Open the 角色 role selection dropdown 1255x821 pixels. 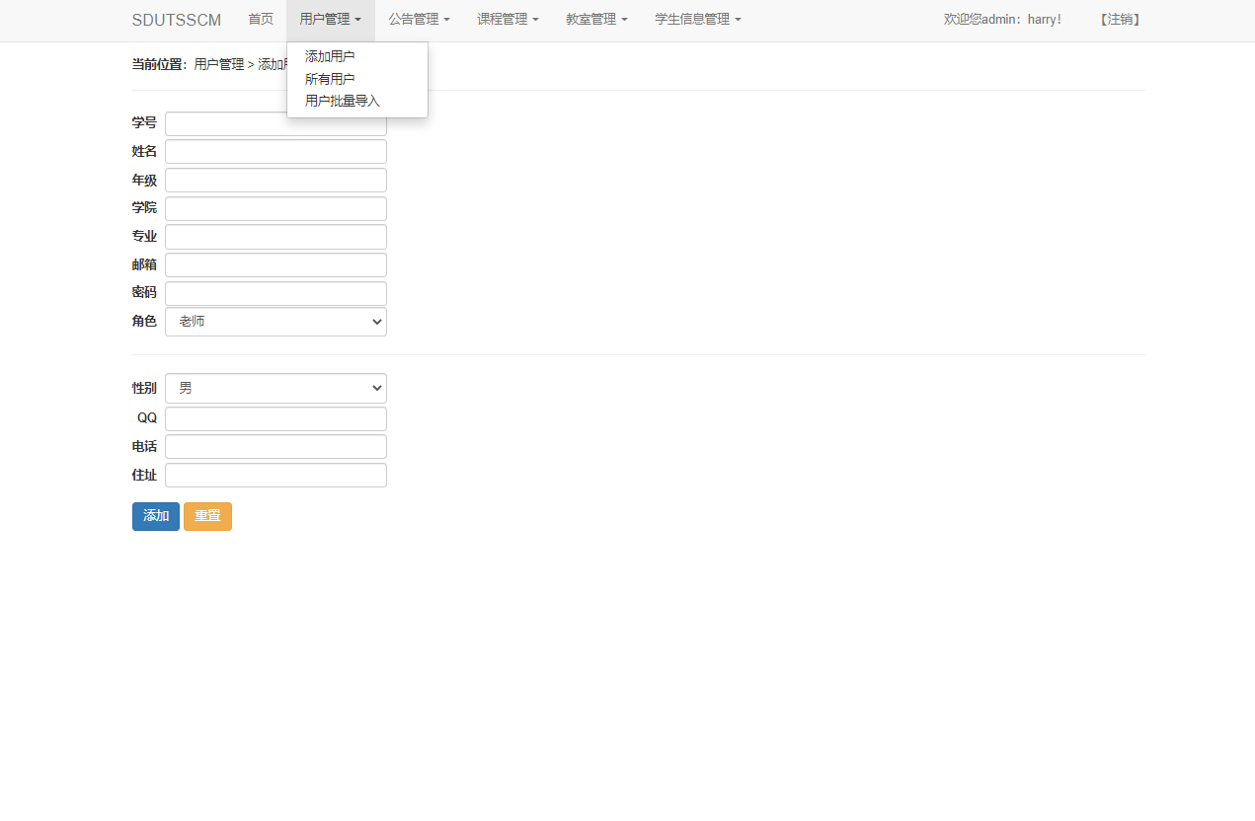pyautogui.click(x=275, y=321)
